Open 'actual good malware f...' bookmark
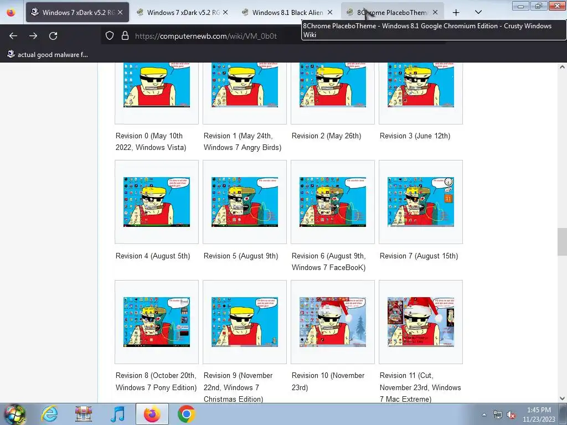 tap(48, 55)
